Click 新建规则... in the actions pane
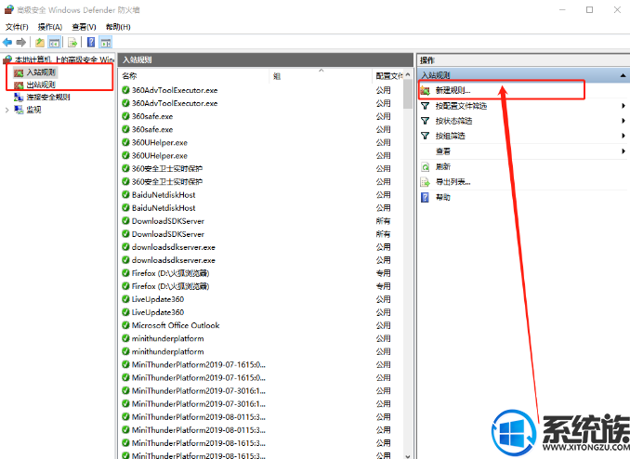The image size is (630, 459). [453, 90]
